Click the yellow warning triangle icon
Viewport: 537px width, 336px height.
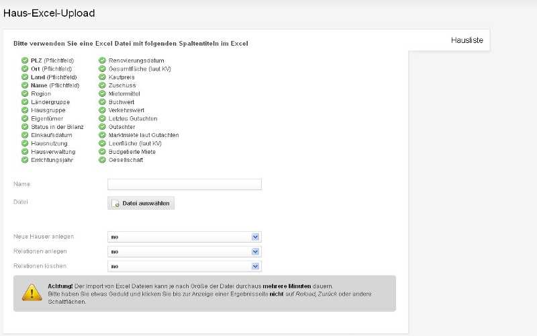pos(32,292)
